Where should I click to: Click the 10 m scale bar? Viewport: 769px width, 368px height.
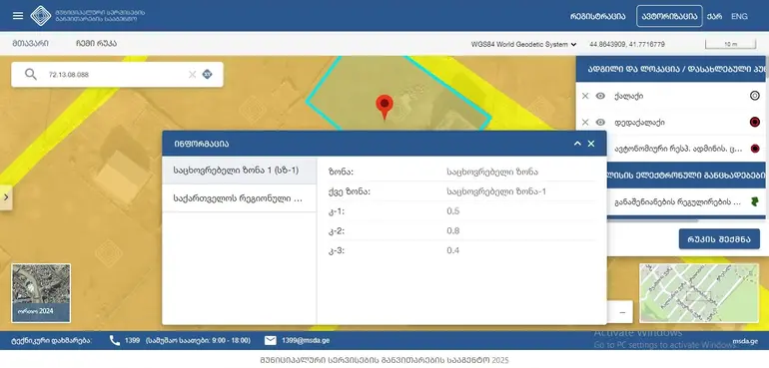[x=731, y=44]
